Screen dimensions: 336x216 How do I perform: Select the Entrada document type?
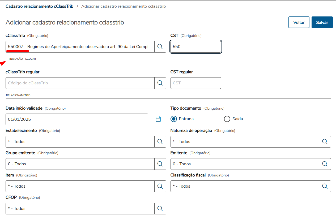tap(174, 119)
